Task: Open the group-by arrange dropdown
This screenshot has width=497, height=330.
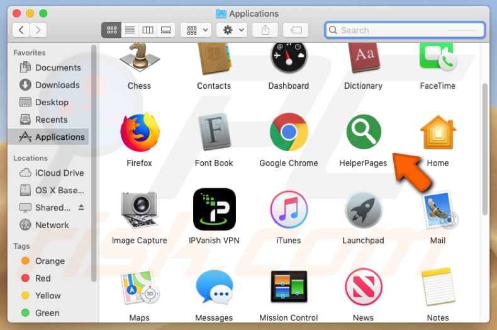Action: point(196,30)
